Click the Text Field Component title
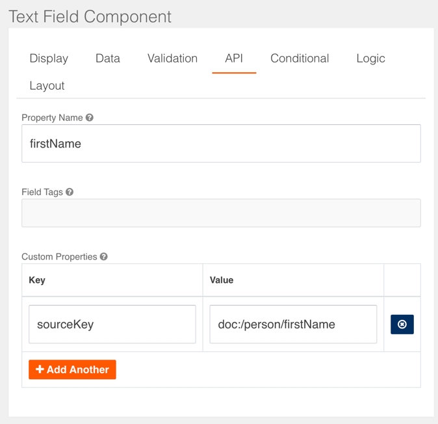 (90, 16)
